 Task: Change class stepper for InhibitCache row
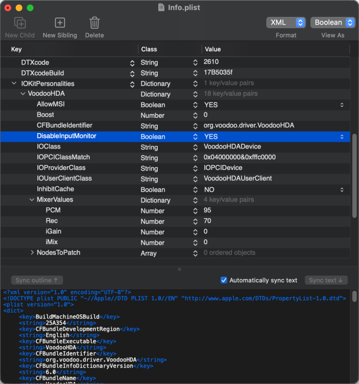point(195,190)
